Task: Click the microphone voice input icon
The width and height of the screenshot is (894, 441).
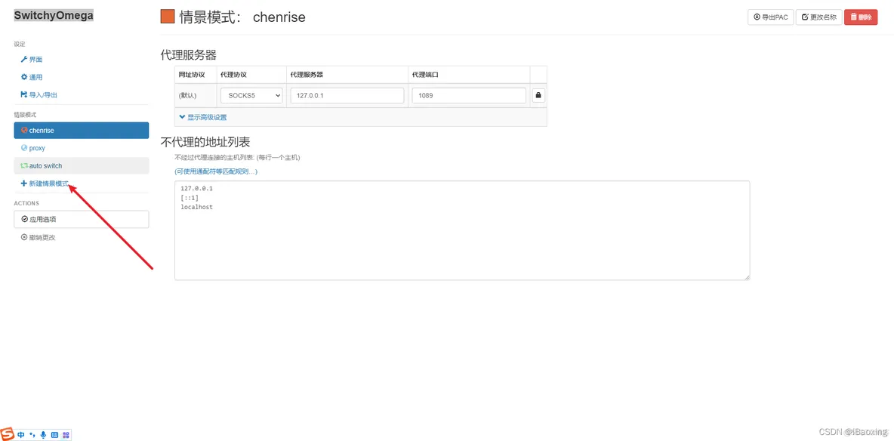Action: [43, 435]
